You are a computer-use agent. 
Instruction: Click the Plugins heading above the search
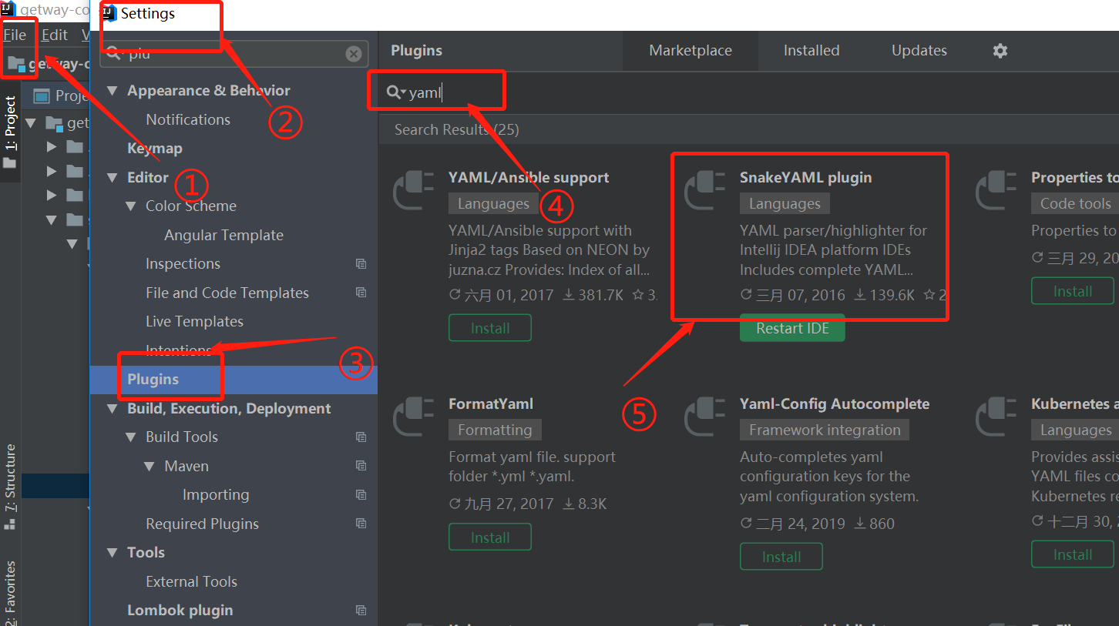click(416, 51)
